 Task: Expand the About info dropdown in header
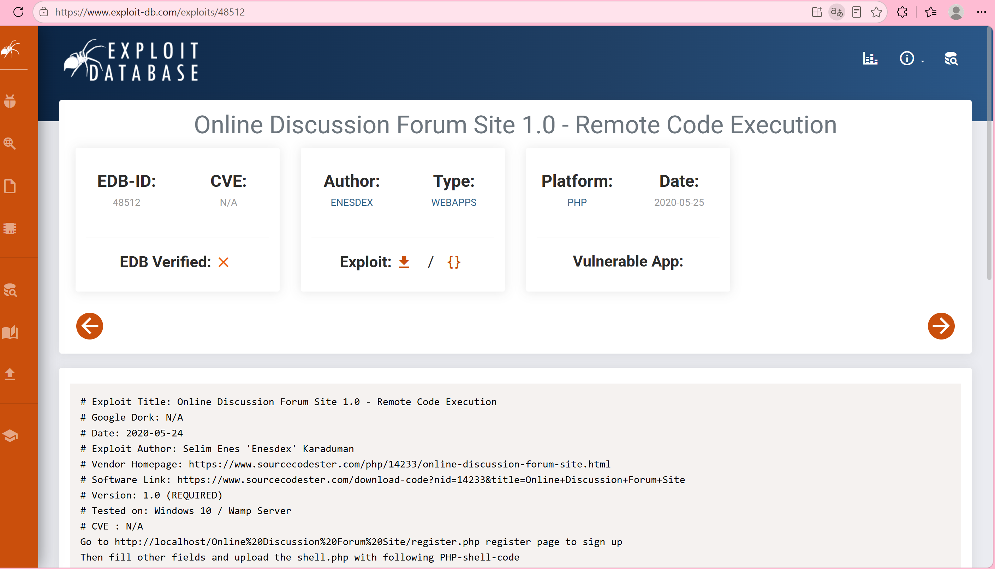point(912,59)
